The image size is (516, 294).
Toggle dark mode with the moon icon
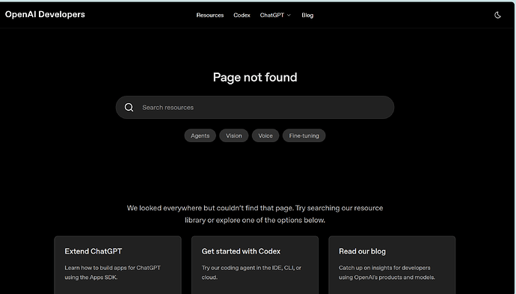click(497, 15)
